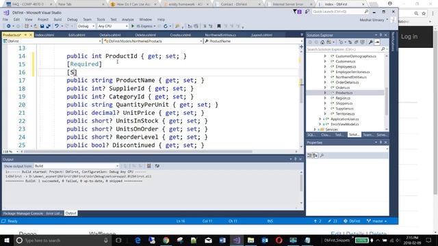
Task: Toggle bookmark icon in the toolbar
Action: [219, 26]
